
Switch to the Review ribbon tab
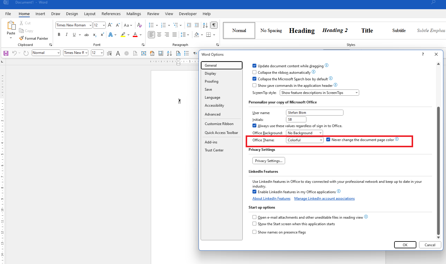click(153, 14)
